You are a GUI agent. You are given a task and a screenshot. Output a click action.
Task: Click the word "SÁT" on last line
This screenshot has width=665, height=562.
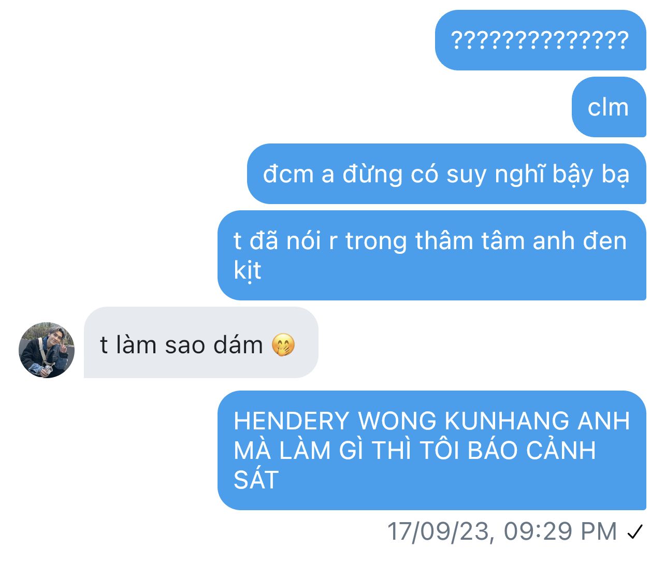pos(256,480)
